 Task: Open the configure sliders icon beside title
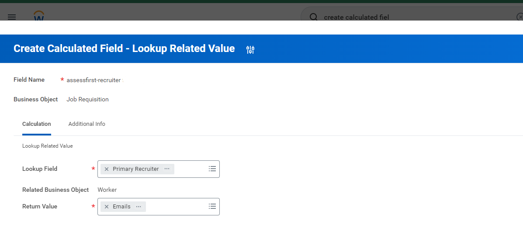pos(250,49)
